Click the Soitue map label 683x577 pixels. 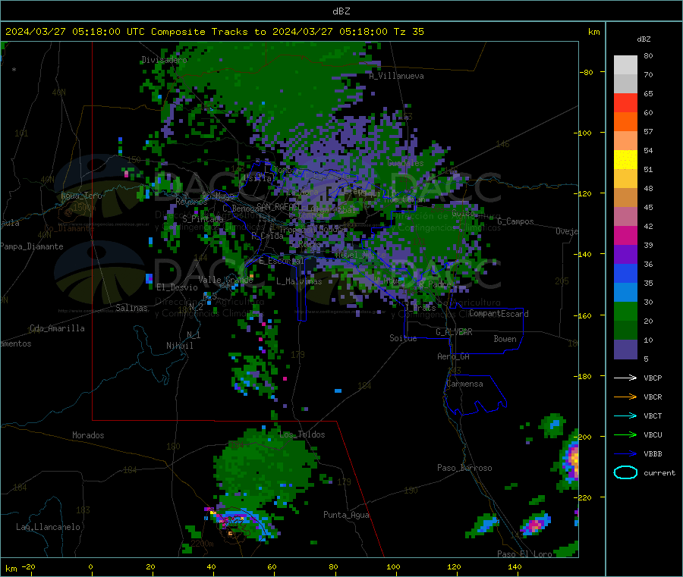pyautogui.click(x=403, y=338)
